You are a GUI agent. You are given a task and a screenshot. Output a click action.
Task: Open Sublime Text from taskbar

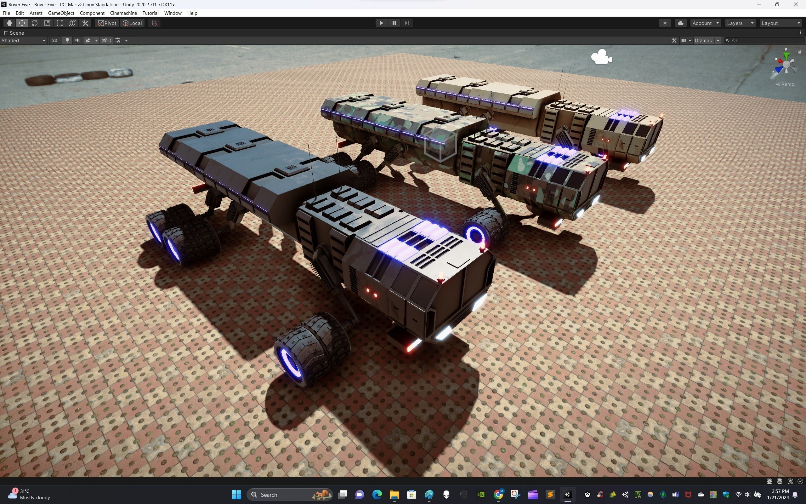550,494
